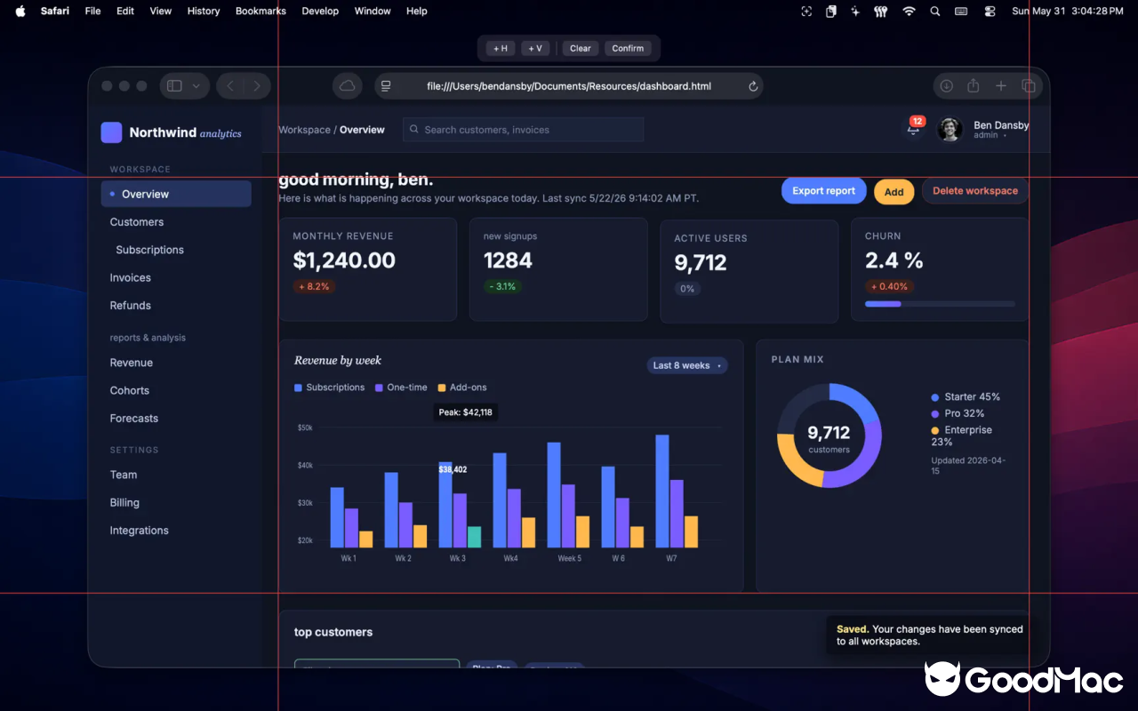1138x711 pixels.
Task: Open Safari's share icon
Action: click(974, 86)
